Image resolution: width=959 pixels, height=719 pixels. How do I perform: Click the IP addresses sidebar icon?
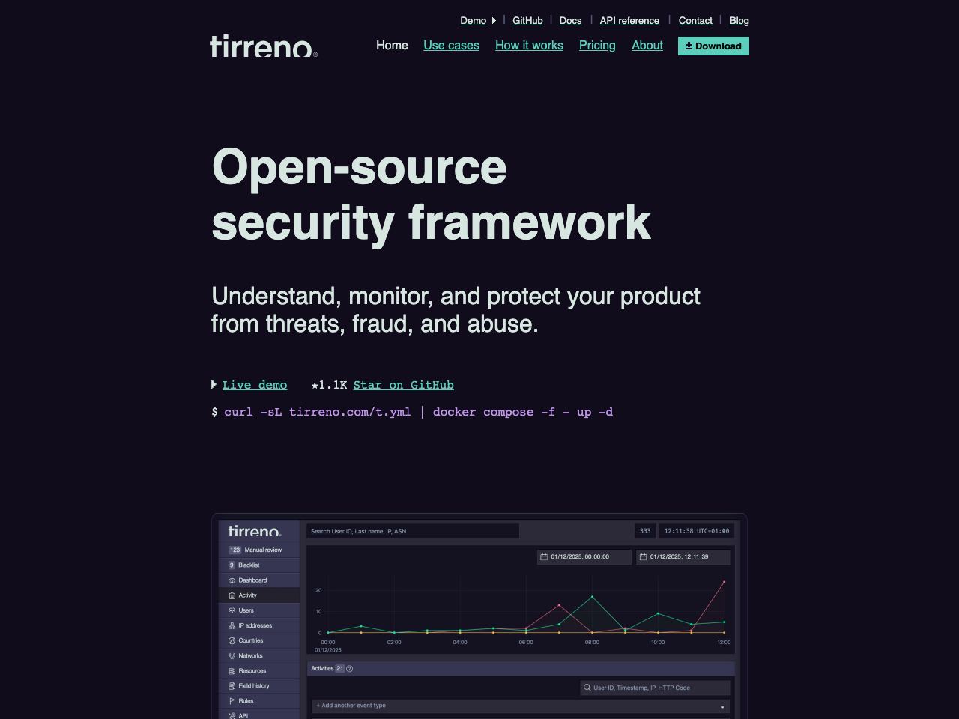coord(231,625)
